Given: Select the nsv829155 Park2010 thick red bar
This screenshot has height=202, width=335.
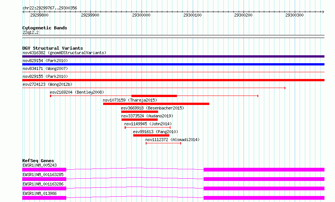Looking at the screenshot, I should [x=173, y=80].
